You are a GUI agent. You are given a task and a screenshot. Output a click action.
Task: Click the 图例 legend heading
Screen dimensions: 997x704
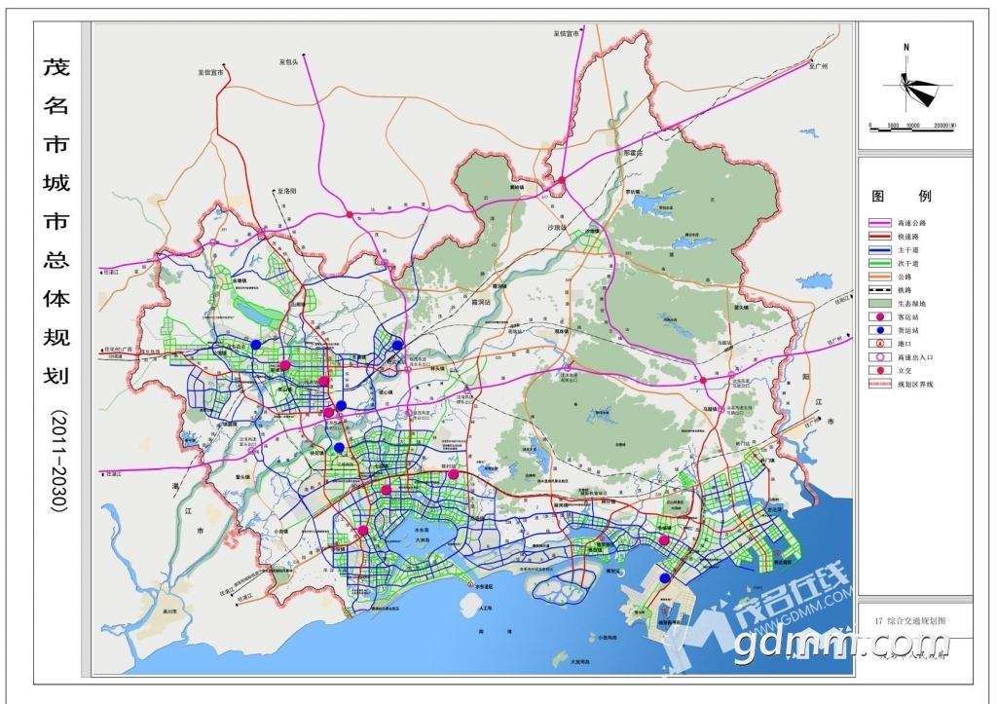point(901,197)
